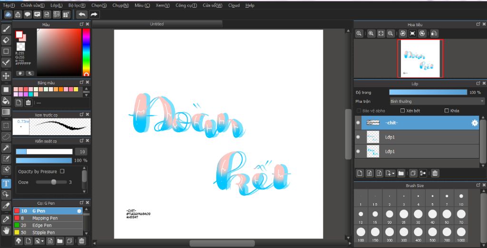Select the Lasso selection tool
Image resolution: width=487 pixels, height=248 pixels.
tap(6, 137)
